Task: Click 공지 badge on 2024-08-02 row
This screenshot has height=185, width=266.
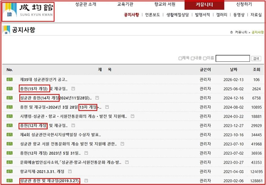Action: [x=9, y=107]
